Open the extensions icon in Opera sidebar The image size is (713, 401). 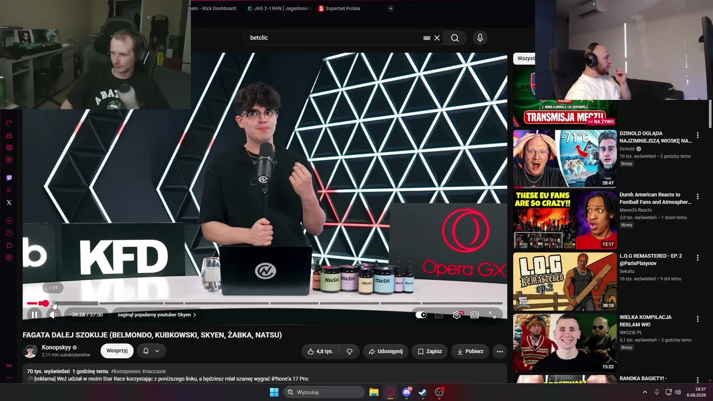9,246
